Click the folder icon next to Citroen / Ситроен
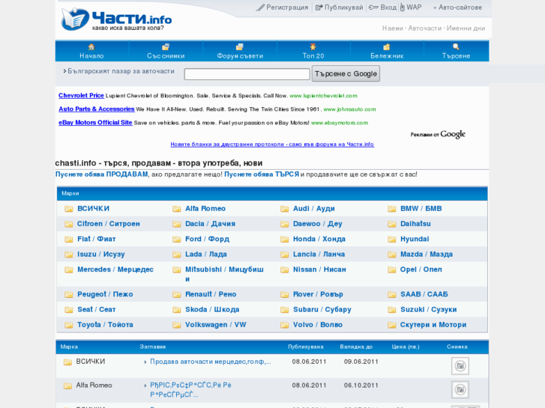Screen dimensions: 545x408 (x=69, y=224)
